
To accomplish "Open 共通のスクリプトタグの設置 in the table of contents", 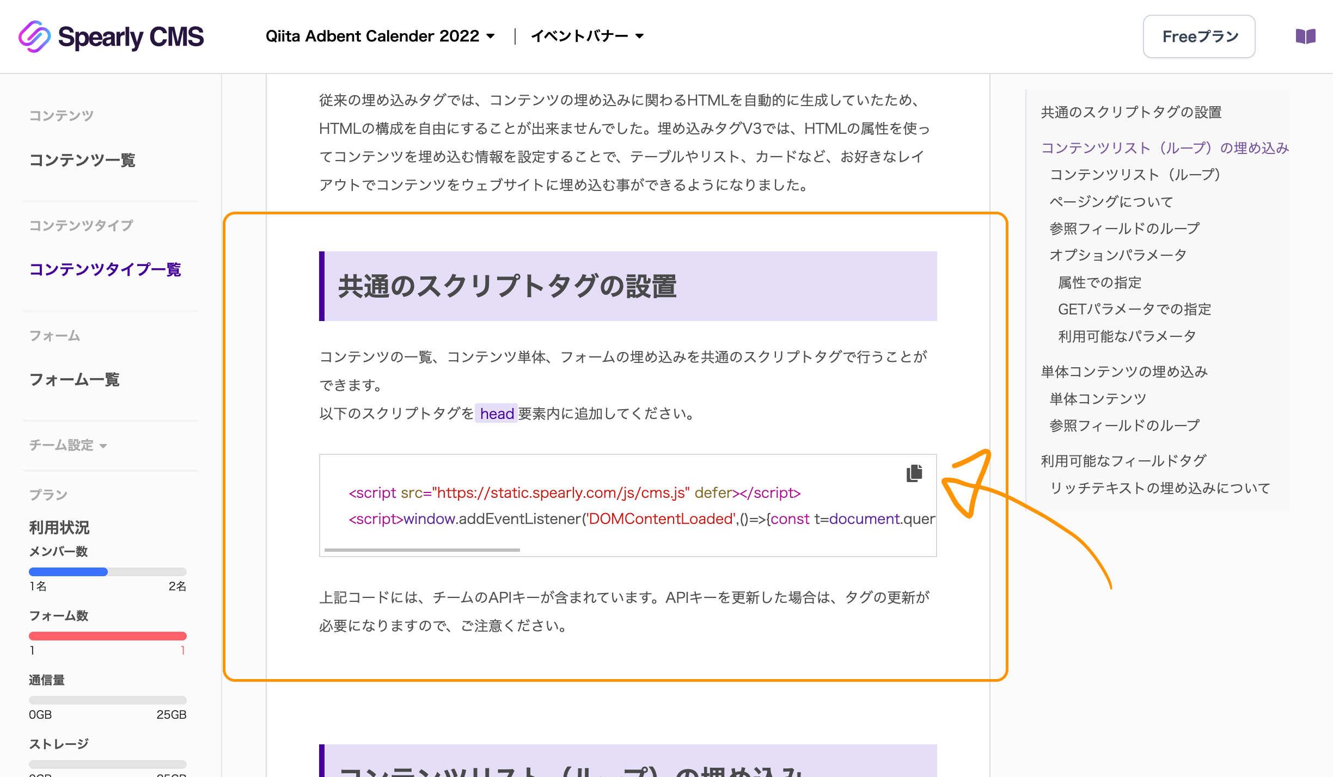I will (x=1130, y=112).
